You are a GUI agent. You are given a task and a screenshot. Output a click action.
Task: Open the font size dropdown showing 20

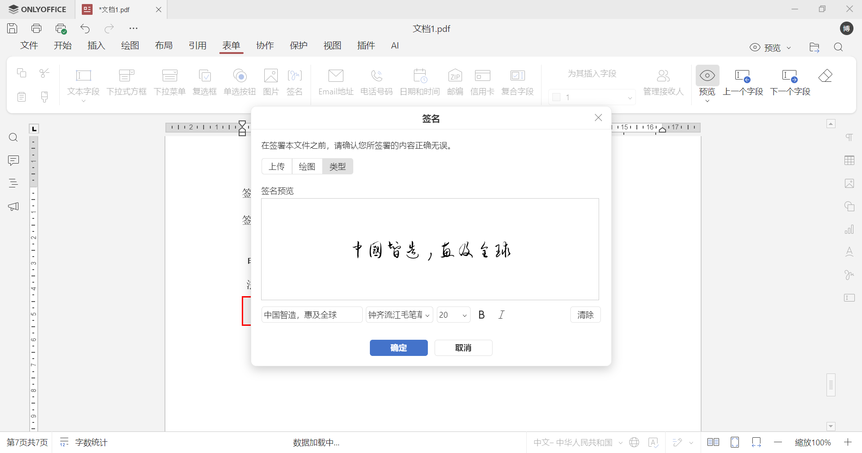click(x=453, y=315)
